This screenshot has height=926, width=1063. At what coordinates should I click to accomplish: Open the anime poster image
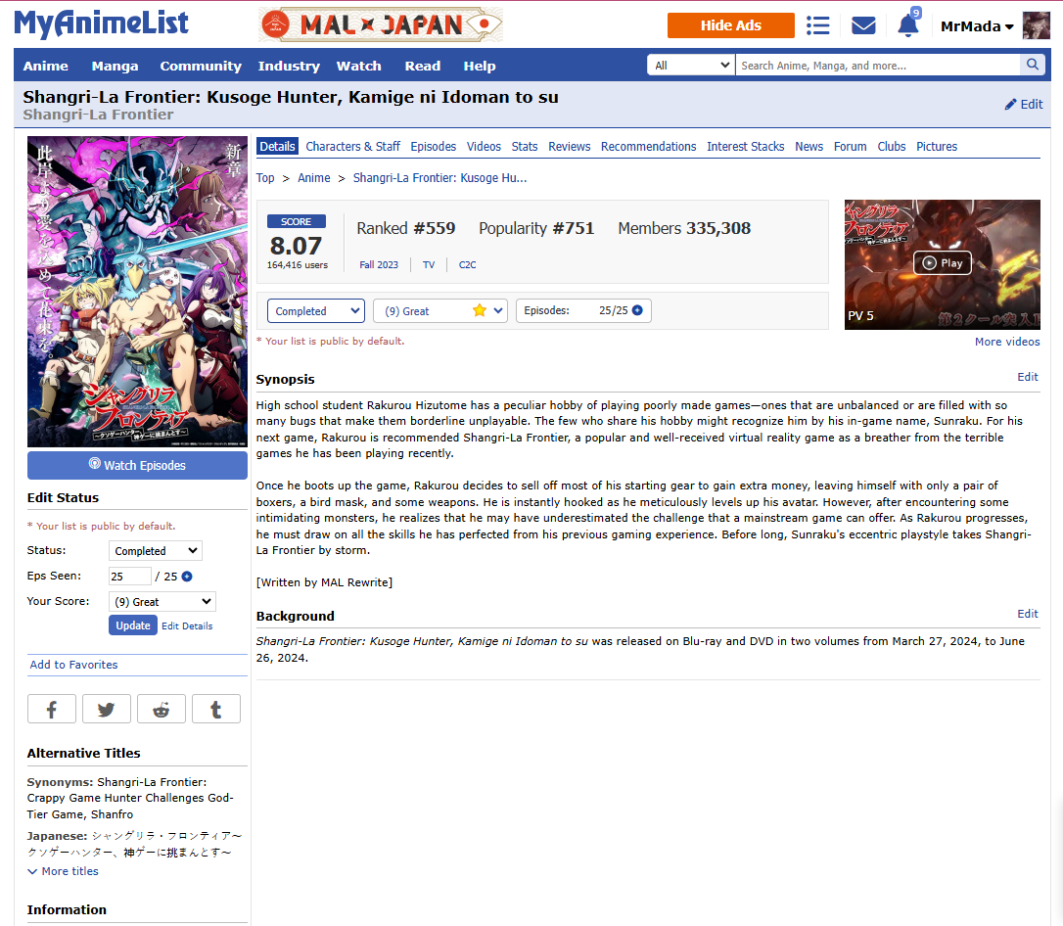137,292
